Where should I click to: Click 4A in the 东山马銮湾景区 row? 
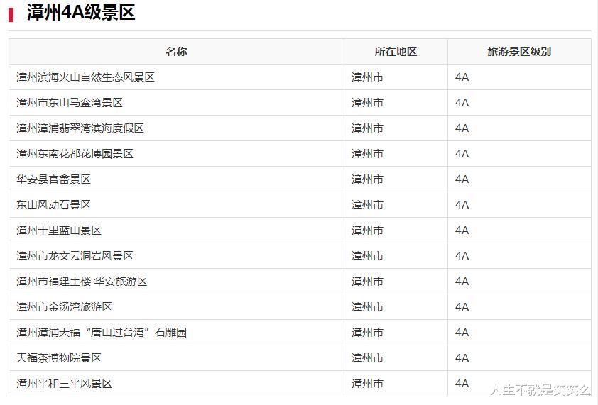pyautogui.click(x=462, y=102)
